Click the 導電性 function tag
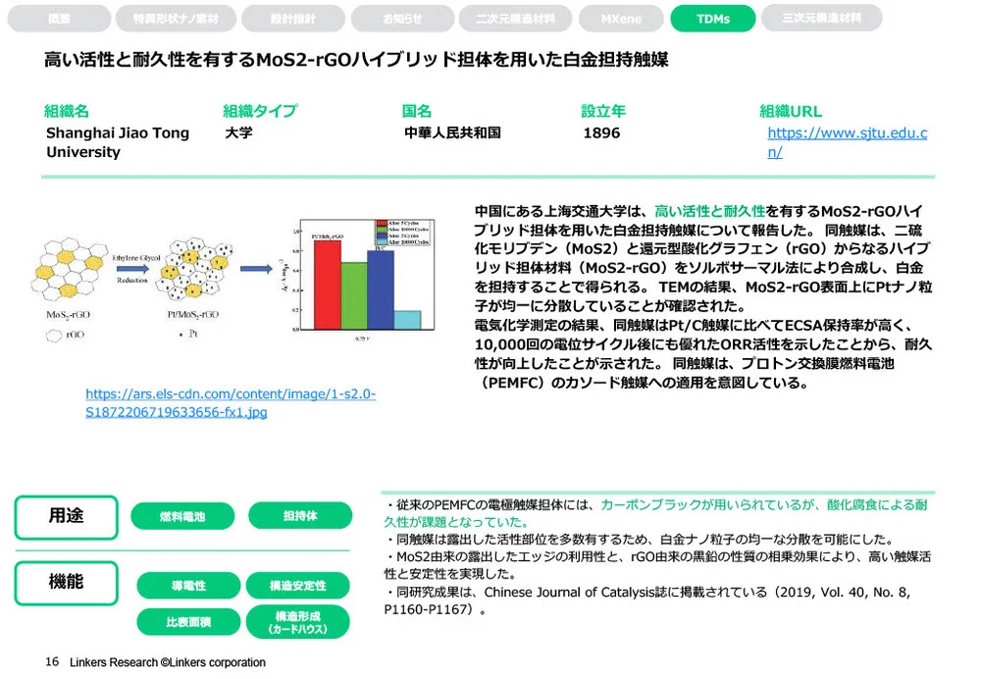Viewport: 981px width, 679px height. point(189,586)
